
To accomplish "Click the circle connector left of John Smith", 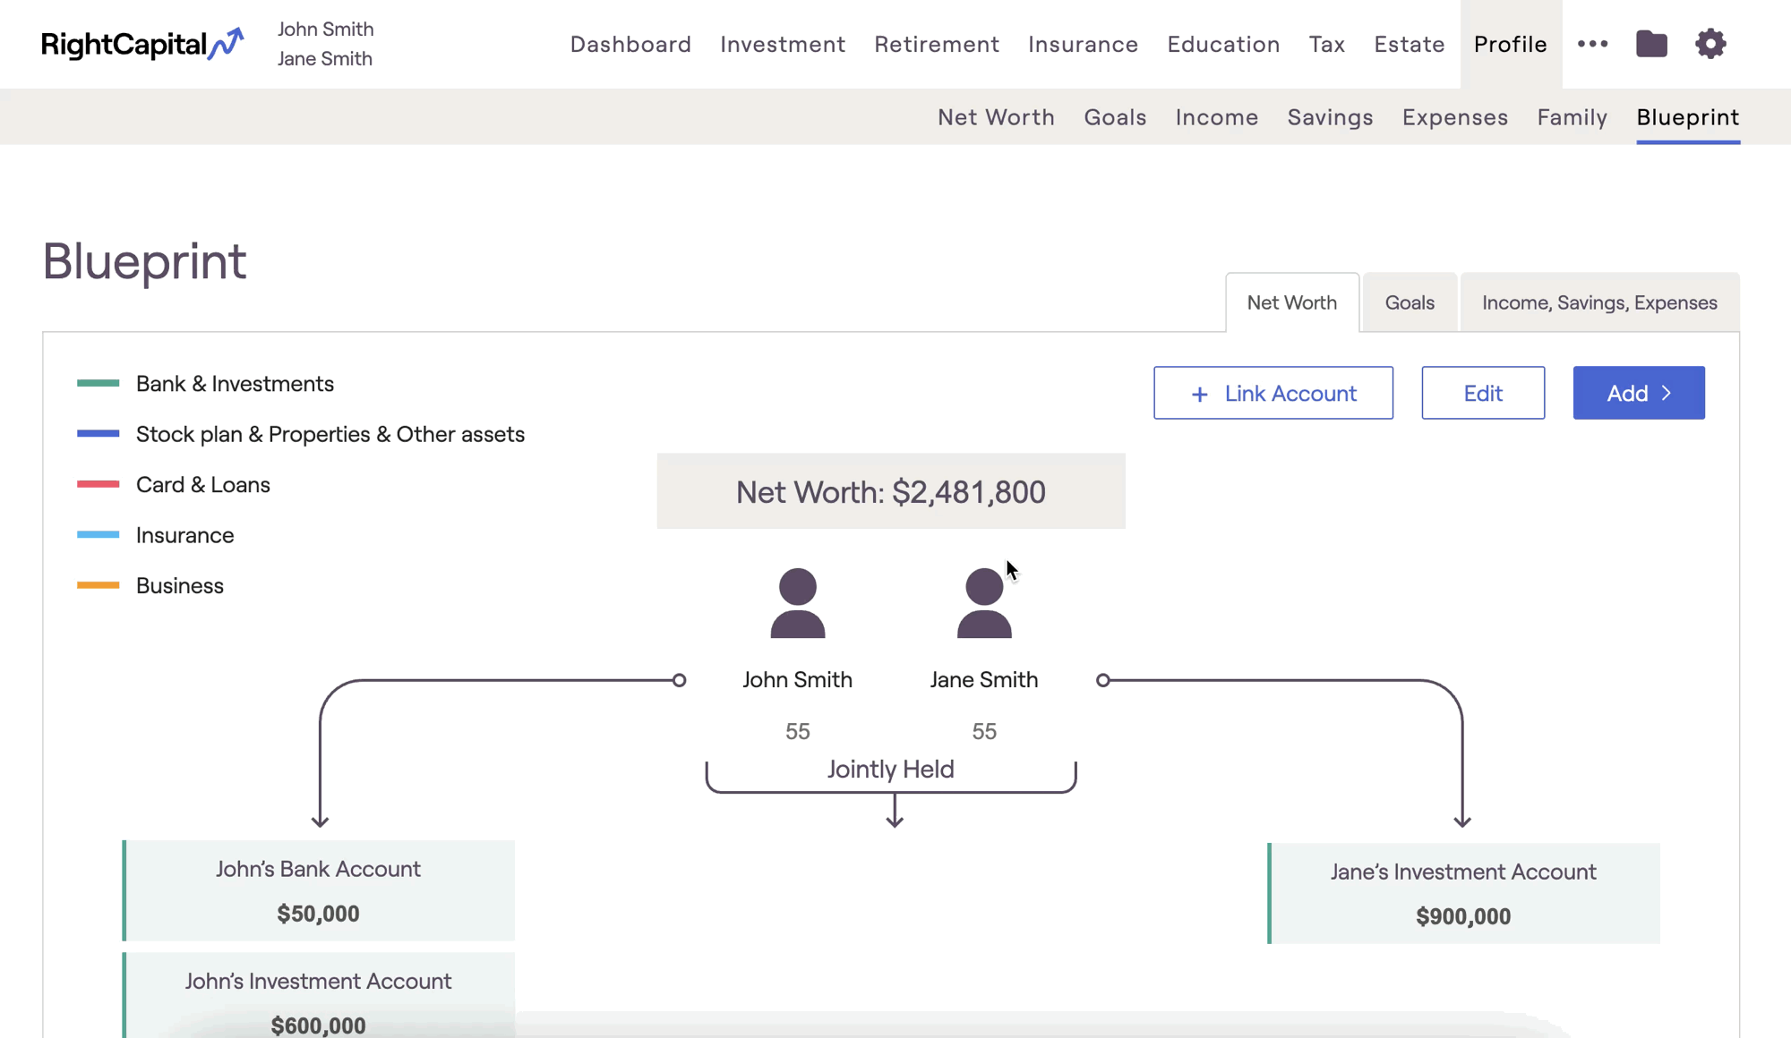I will point(679,680).
